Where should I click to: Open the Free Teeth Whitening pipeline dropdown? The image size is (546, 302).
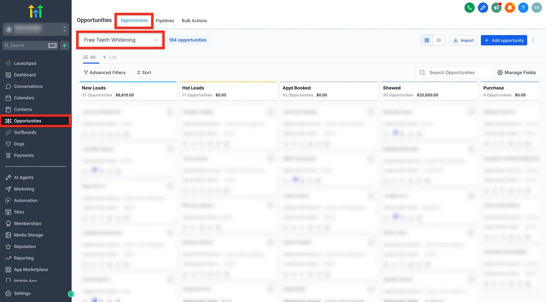(120, 40)
